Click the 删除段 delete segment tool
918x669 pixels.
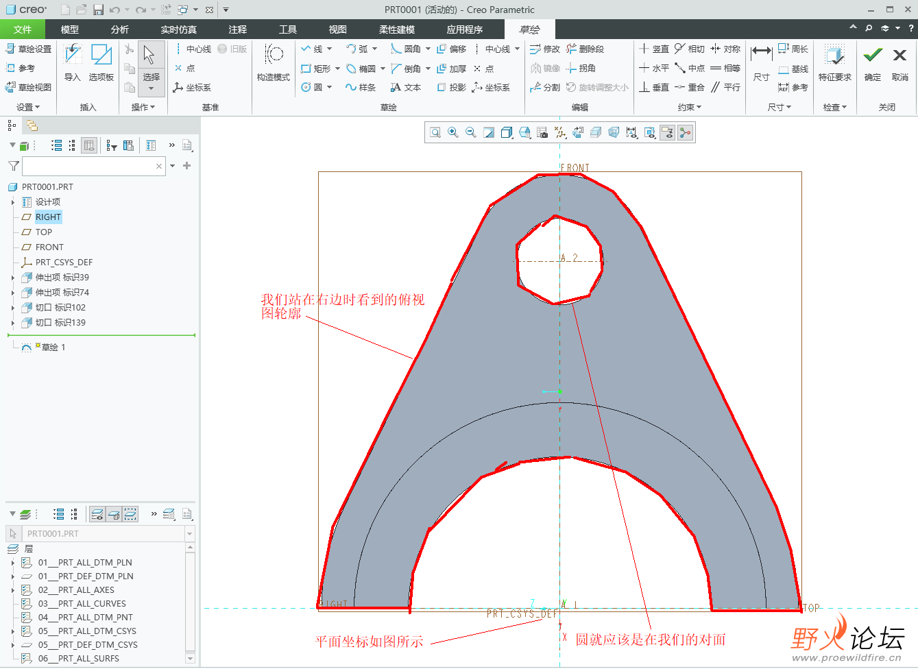click(x=585, y=49)
